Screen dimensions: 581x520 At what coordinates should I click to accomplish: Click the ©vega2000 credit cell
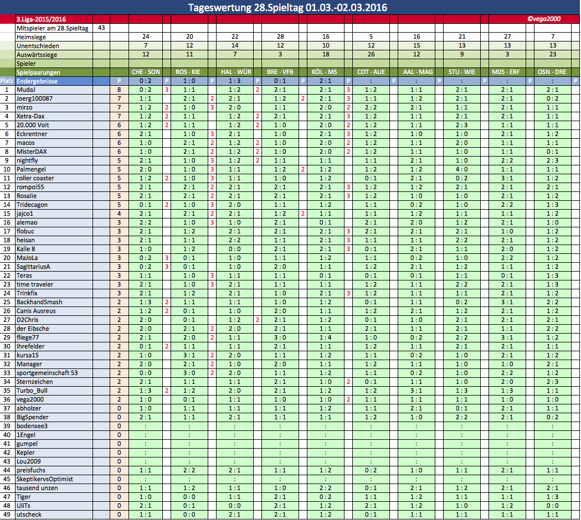tap(543, 19)
